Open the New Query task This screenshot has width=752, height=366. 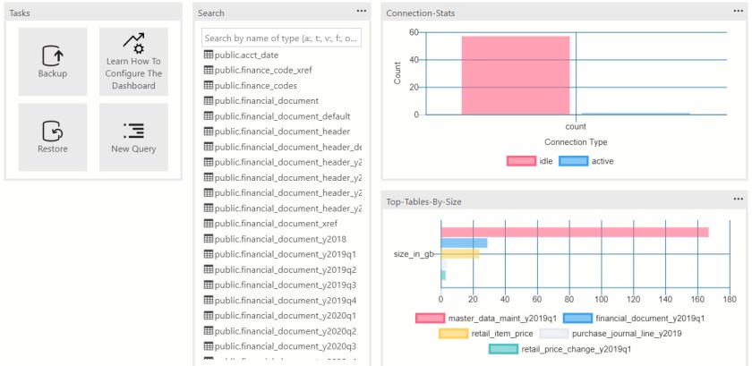(133, 131)
